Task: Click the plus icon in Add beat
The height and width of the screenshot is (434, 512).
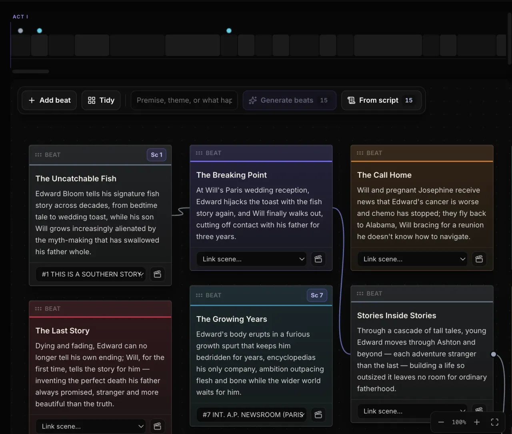Action: [x=32, y=100]
